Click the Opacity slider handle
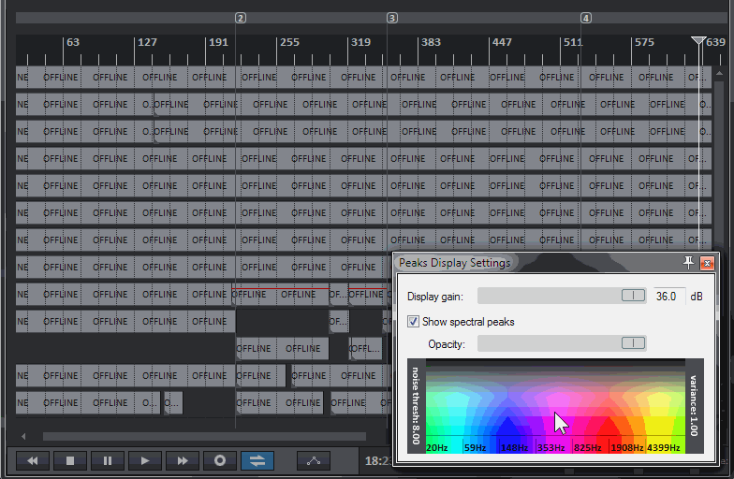This screenshot has width=734, height=479. coord(634,343)
